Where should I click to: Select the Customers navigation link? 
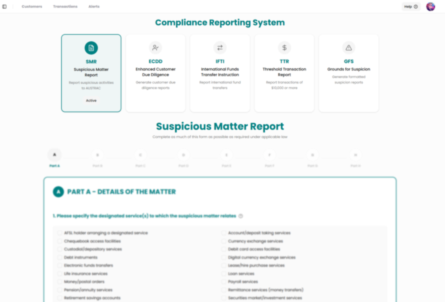click(x=32, y=6)
